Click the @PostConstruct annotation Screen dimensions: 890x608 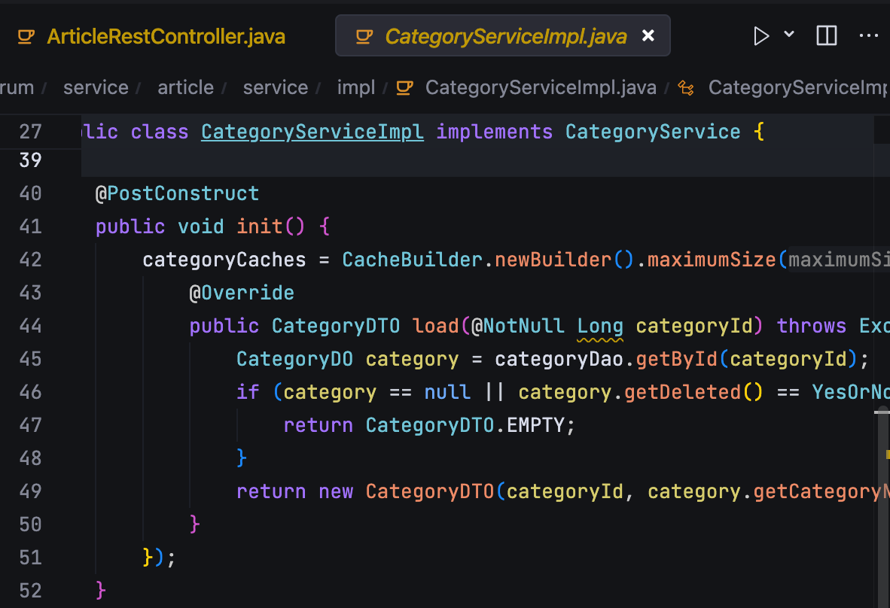coord(177,193)
